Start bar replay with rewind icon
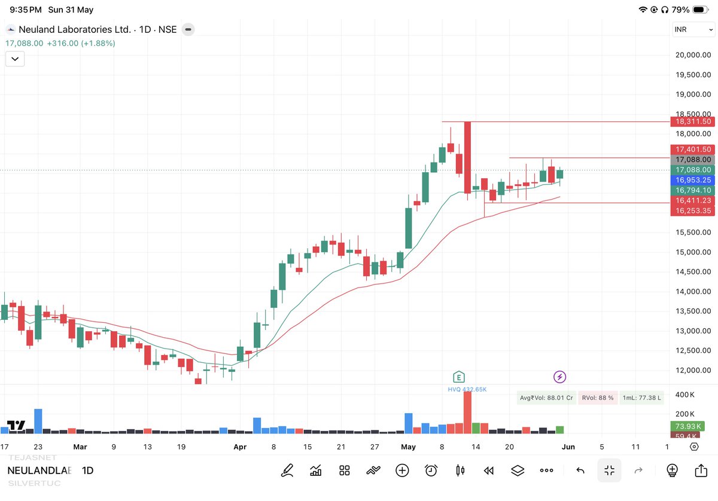 click(x=489, y=471)
